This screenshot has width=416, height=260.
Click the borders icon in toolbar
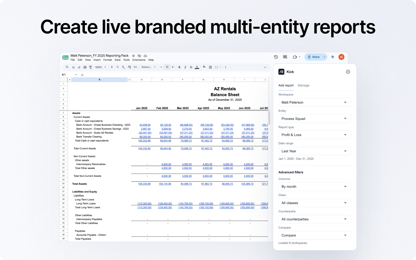point(211,67)
